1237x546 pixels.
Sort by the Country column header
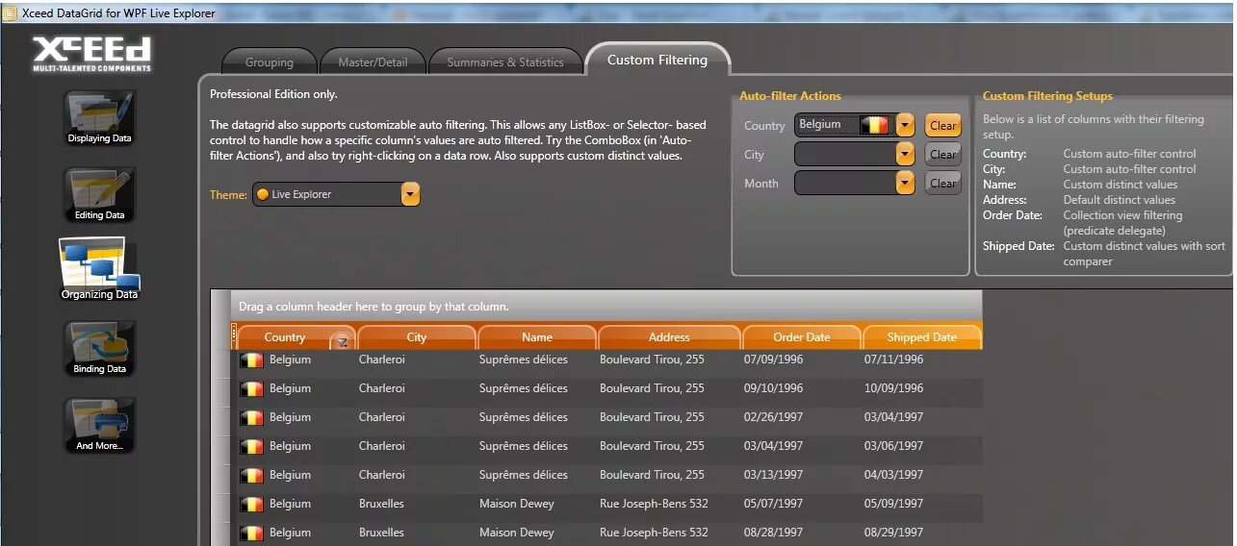[x=285, y=337]
